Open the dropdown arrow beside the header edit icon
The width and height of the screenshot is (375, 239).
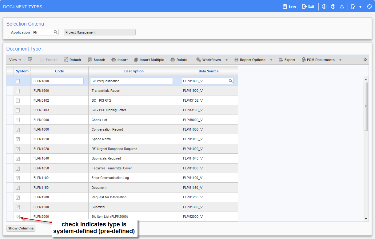[x=360, y=7]
